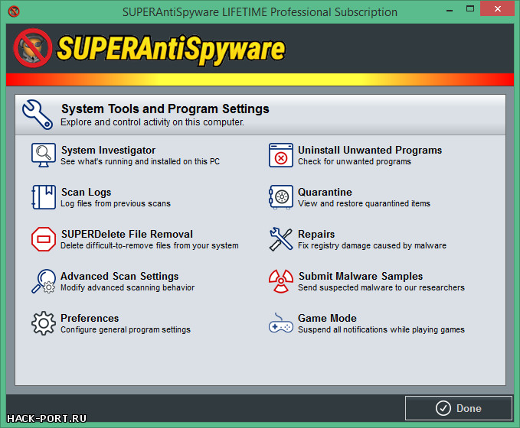The height and width of the screenshot is (428, 520).
Task: Click the window title bar text
Action: [260, 12]
